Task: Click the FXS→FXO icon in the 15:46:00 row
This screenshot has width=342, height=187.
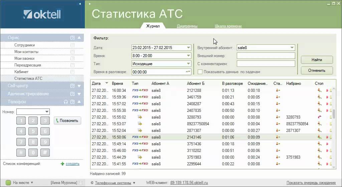Action: coord(140,150)
